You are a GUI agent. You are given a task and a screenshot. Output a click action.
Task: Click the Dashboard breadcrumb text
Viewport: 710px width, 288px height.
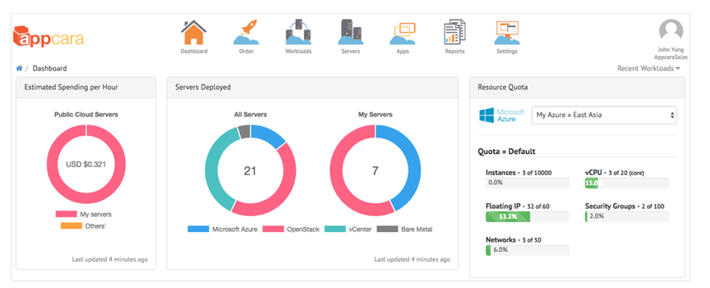pos(50,69)
